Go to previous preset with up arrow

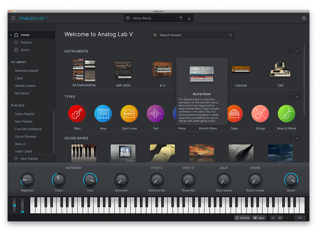[x=181, y=18]
